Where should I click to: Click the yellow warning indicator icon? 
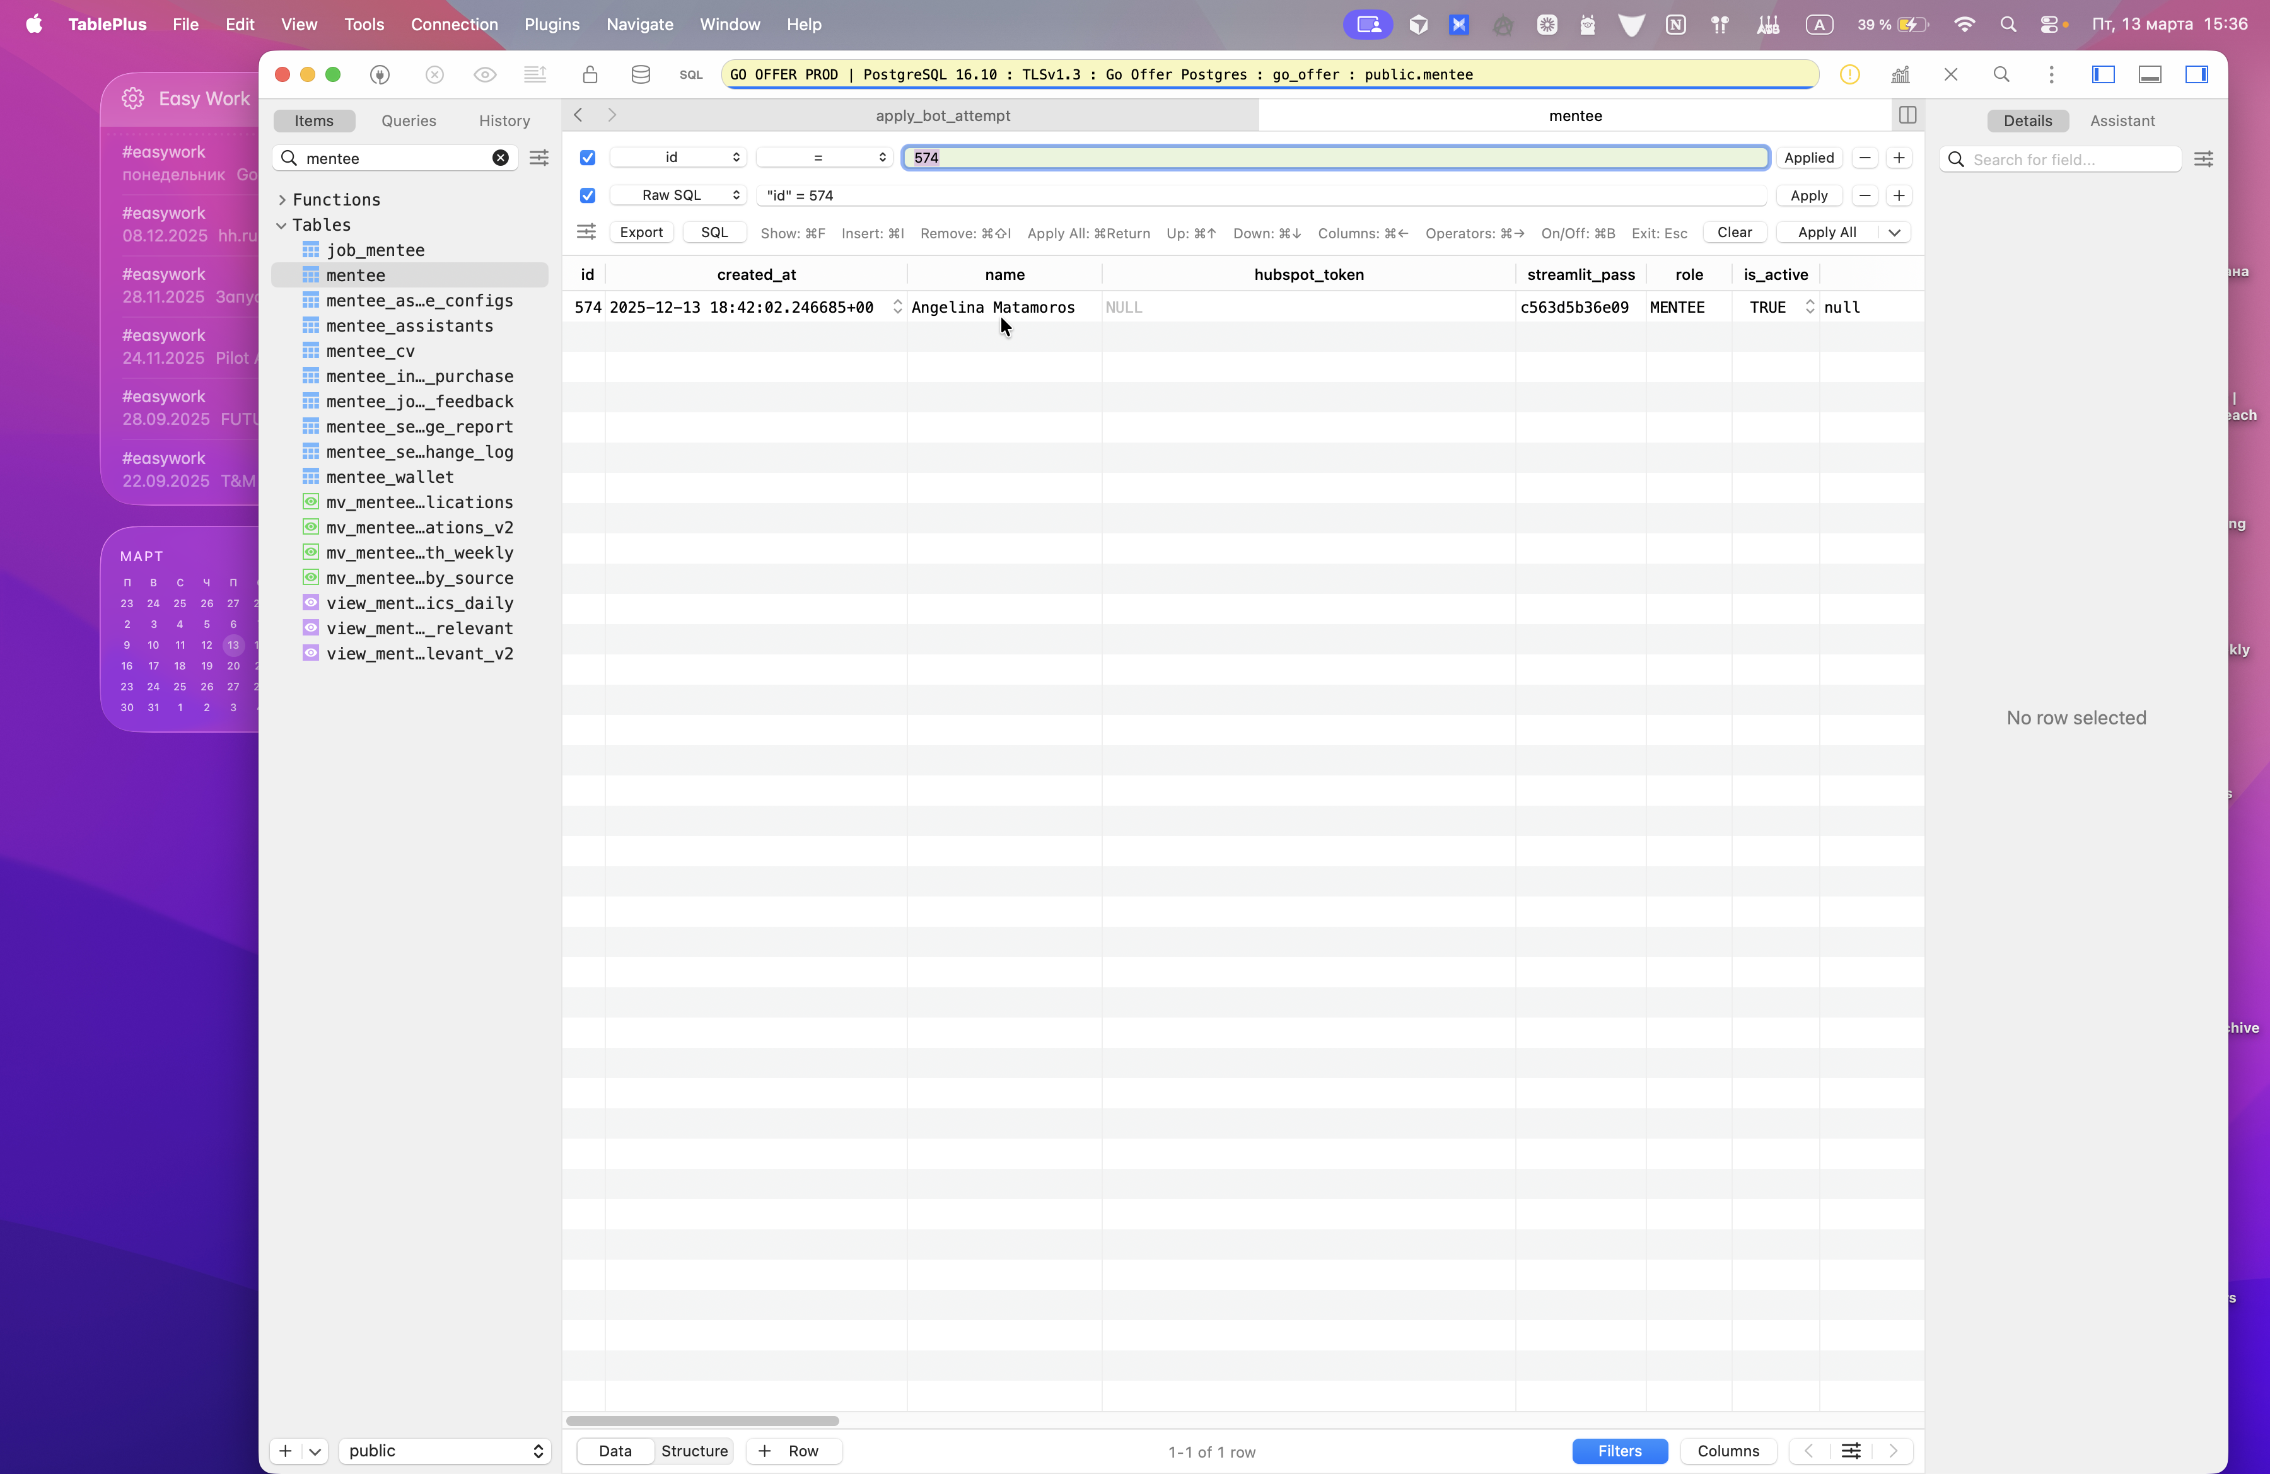point(1849,74)
